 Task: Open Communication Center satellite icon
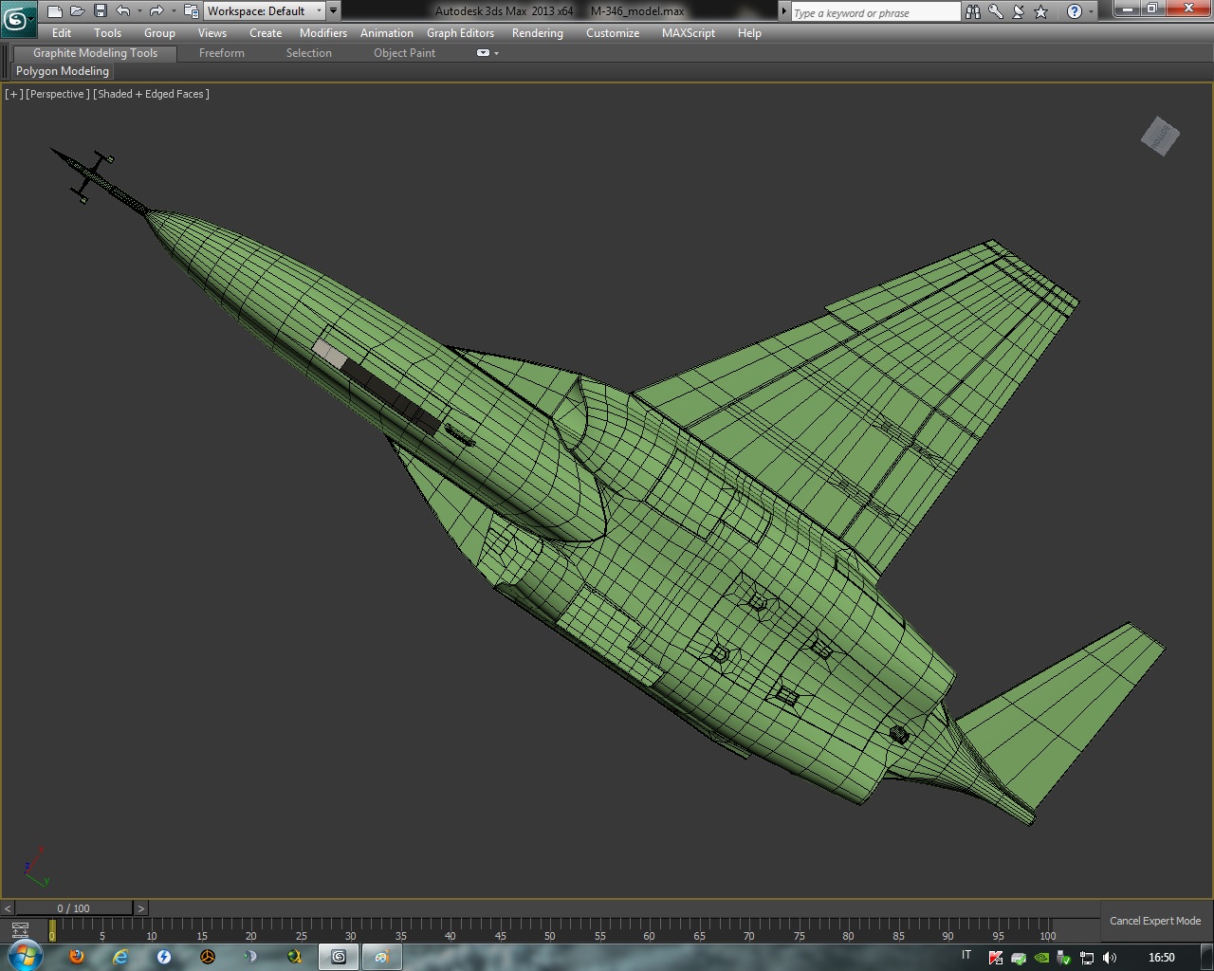(x=1019, y=11)
